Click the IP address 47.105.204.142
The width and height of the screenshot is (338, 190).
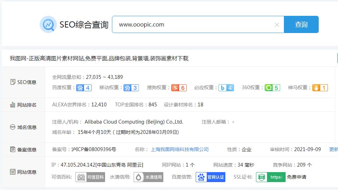point(78,165)
